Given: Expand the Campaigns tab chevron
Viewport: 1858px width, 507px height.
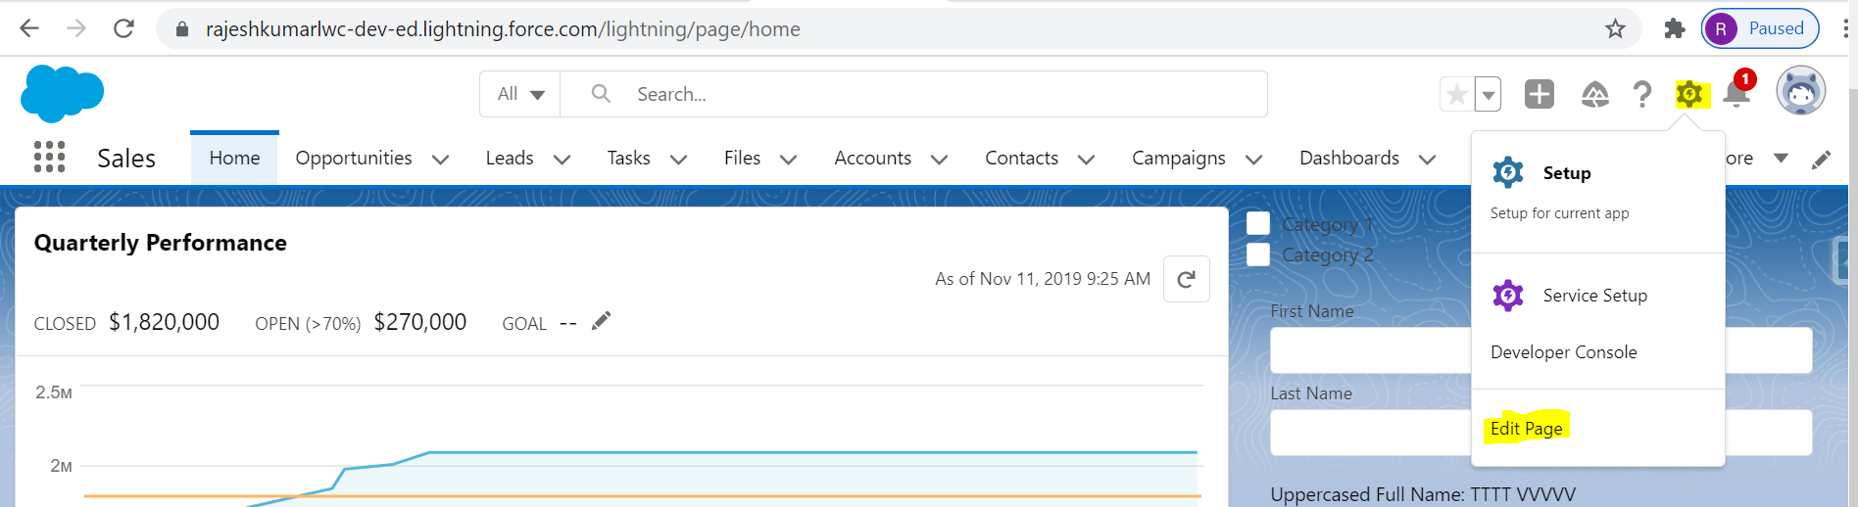Looking at the screenshot, I should click(1253, 160).
